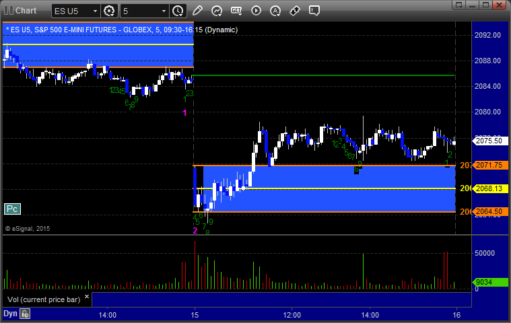
Task: Click the 50000 volume axis label
Action: [485, 253]
